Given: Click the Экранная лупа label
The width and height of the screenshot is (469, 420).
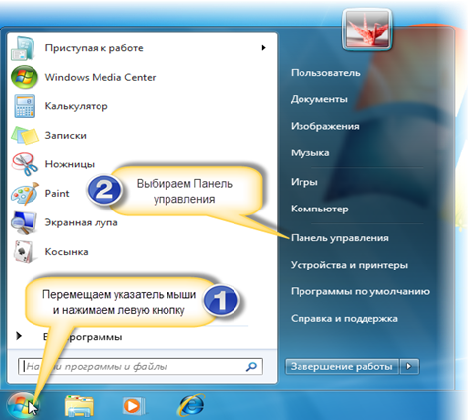Looking at the screenshot, I should 82,222.
